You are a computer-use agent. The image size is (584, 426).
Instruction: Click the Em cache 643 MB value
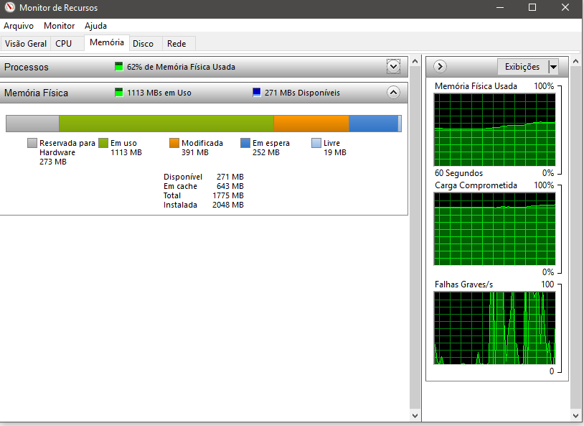click(230, 186)
